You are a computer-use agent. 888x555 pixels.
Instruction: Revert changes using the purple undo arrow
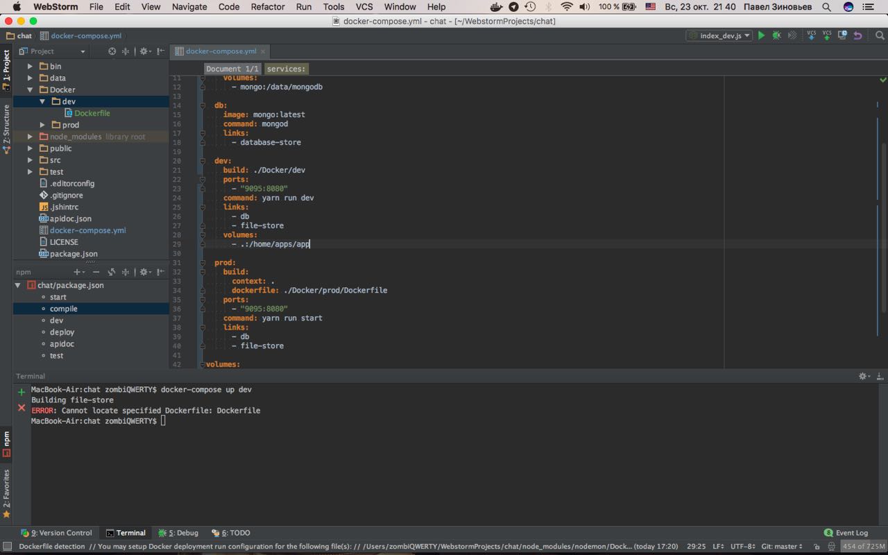click(858, 35)
